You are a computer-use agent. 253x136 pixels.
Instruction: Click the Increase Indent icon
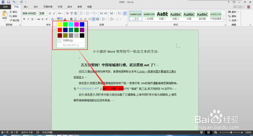[106, 13]
